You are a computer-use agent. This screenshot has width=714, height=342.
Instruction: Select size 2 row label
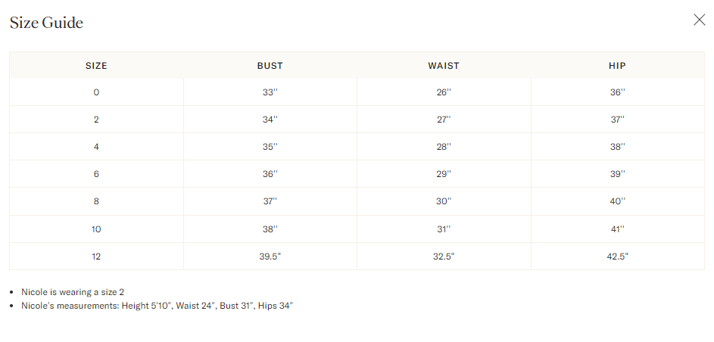[96, 120]
